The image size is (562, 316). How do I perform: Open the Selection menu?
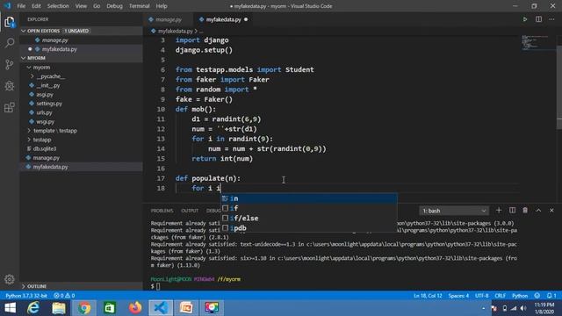click(58, 6)
